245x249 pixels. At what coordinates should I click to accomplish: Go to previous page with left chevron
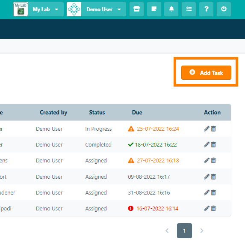point(167,231)
